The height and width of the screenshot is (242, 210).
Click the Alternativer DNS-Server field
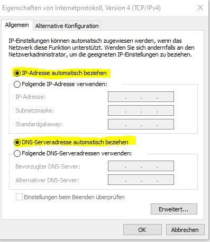click(x=141, y=180)
